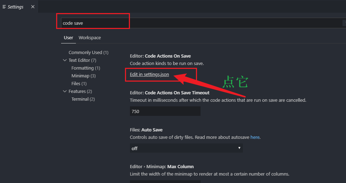The height and width of the screenshot is (183, 346).
Task: Close the Settings editor tab
Action: click(x=33, y=7)
